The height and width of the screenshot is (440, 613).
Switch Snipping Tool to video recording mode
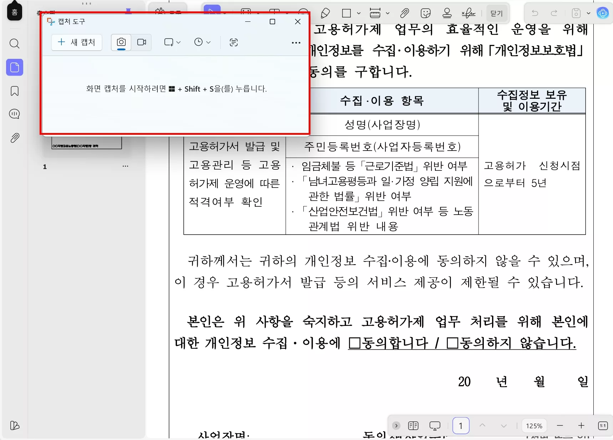pos(142,42)
